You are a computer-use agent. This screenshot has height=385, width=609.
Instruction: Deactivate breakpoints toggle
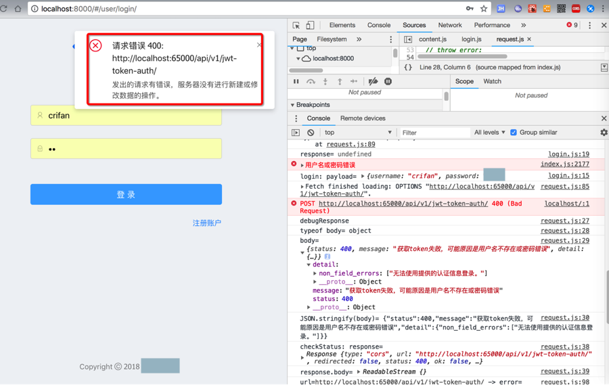[373, 81]
